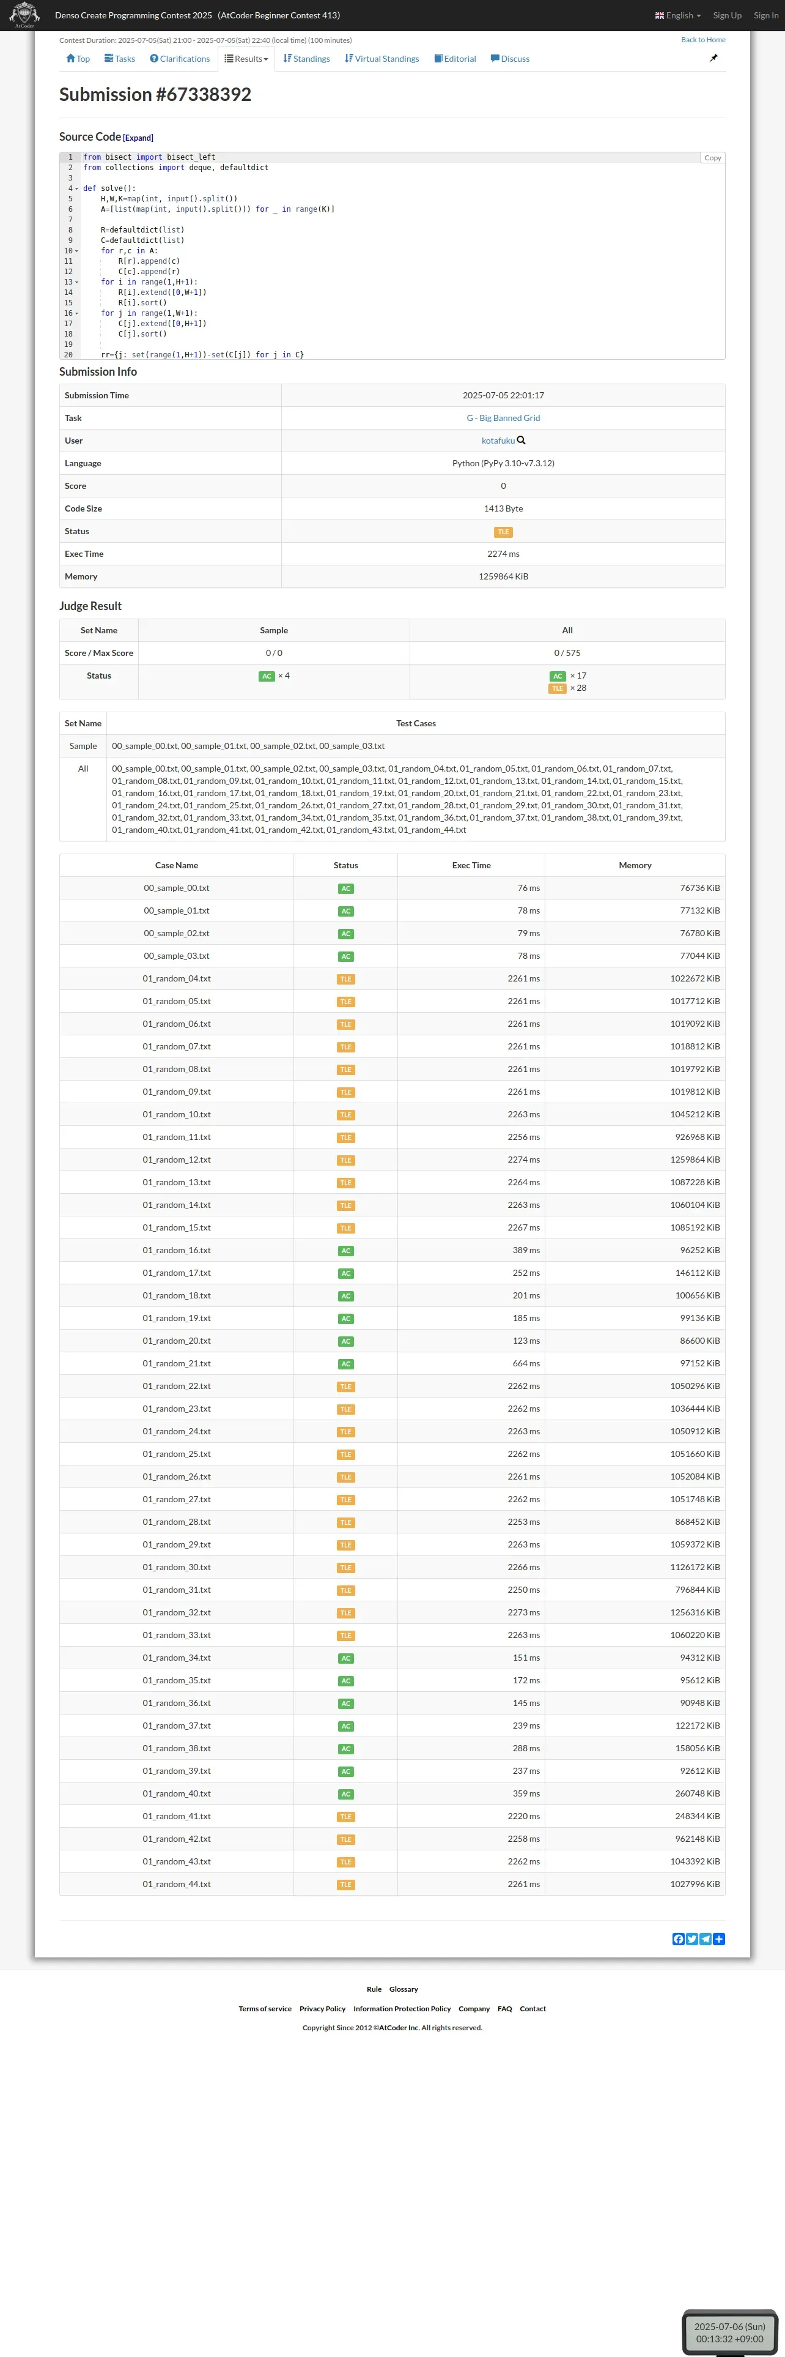
Task: Click TLE ×28 badge in All set
Action: [558, 688]
